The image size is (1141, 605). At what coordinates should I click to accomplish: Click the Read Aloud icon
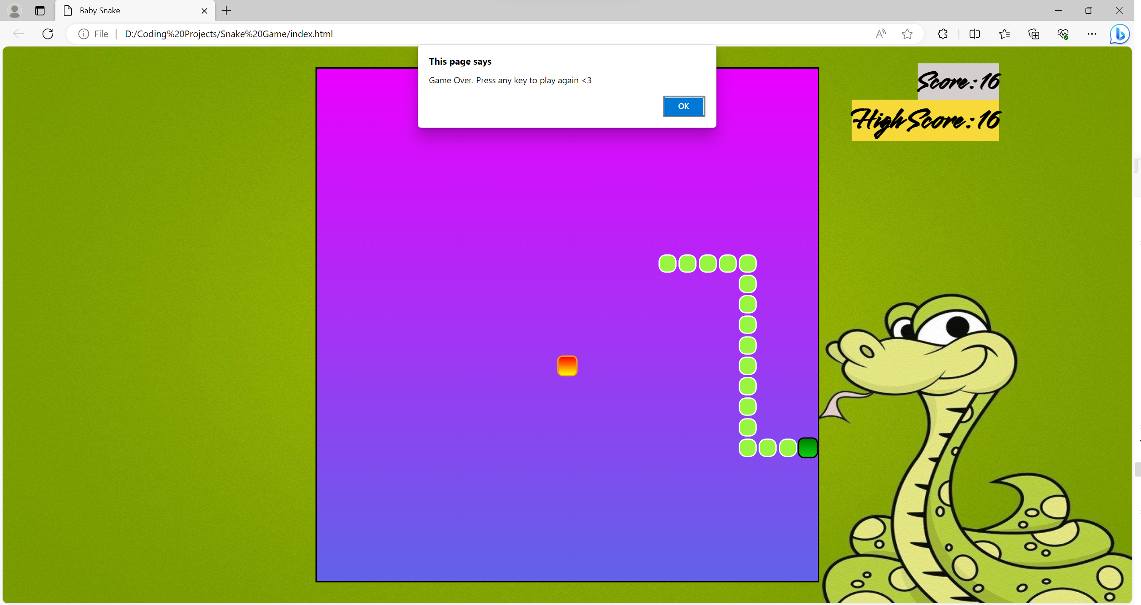[x=880, y=34]
